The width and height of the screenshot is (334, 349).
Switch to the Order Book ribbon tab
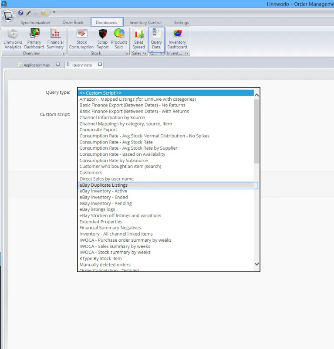(73, 23)
